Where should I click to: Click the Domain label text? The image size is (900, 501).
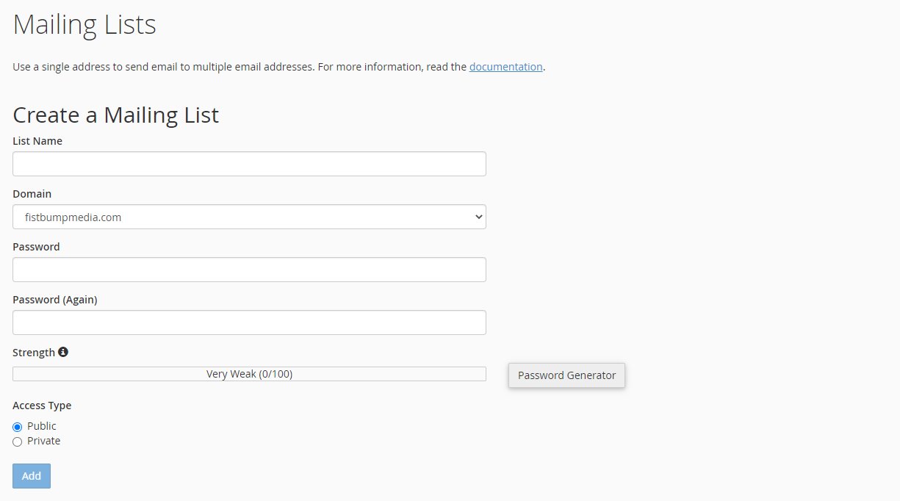pyautogui.click(x=32, y=194)
